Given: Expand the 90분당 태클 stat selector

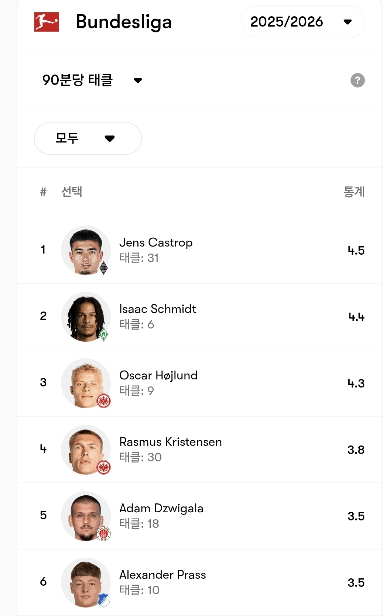Looking at the screenshot, I should [92, 80].
